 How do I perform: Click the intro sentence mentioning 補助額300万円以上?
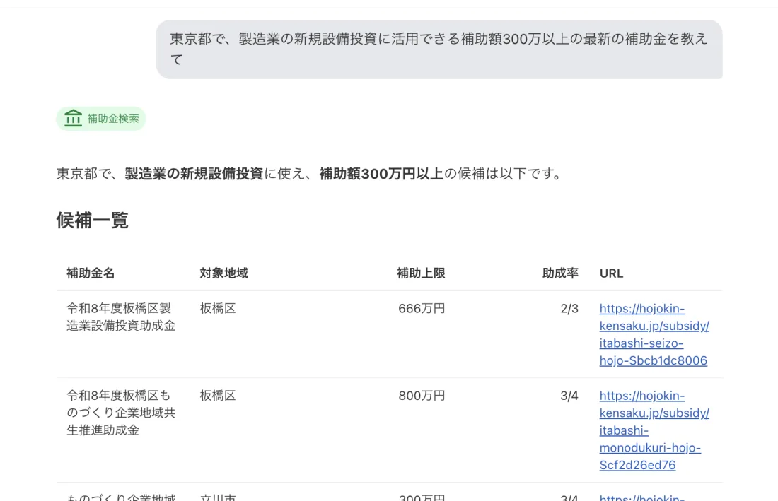(x=309, y=174)
